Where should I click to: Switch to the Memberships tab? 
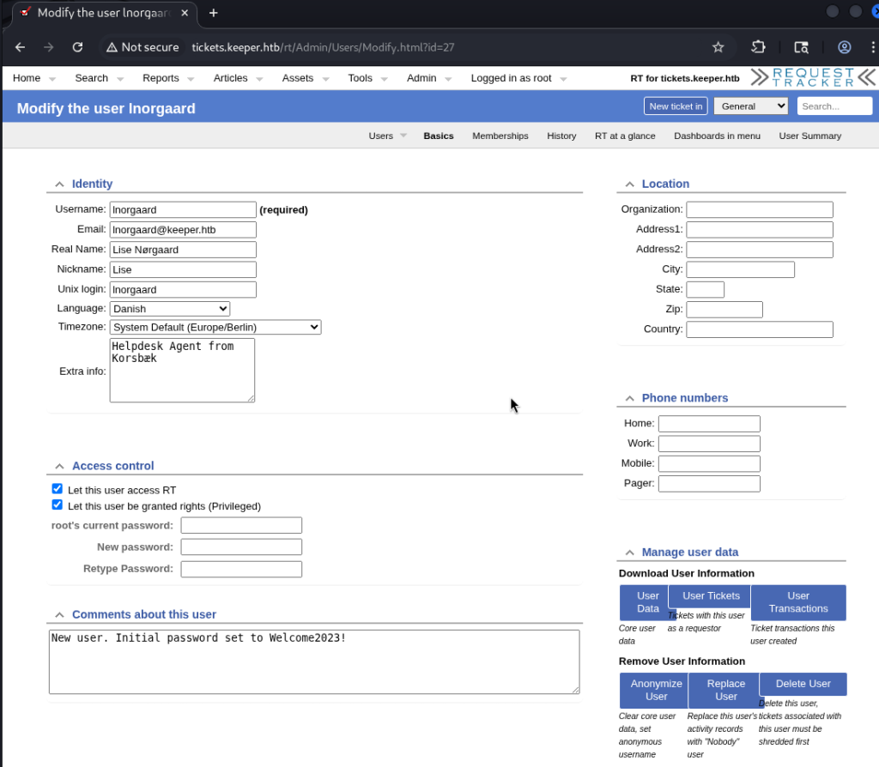[500, 136]
